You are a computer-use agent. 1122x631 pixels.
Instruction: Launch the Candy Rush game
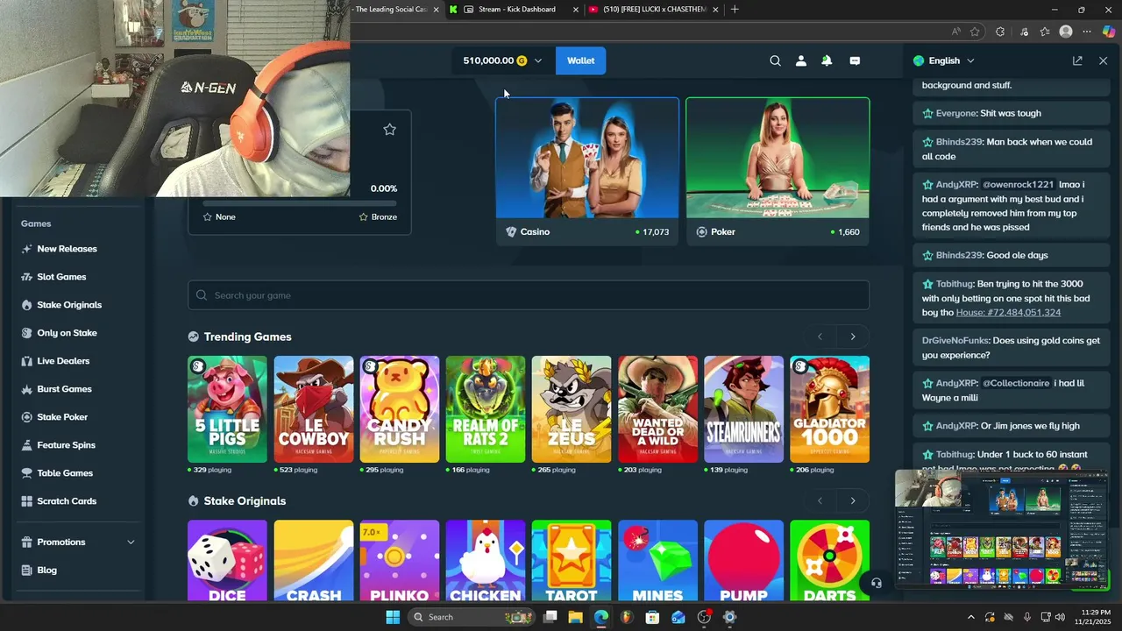click(x=399, y=409)
